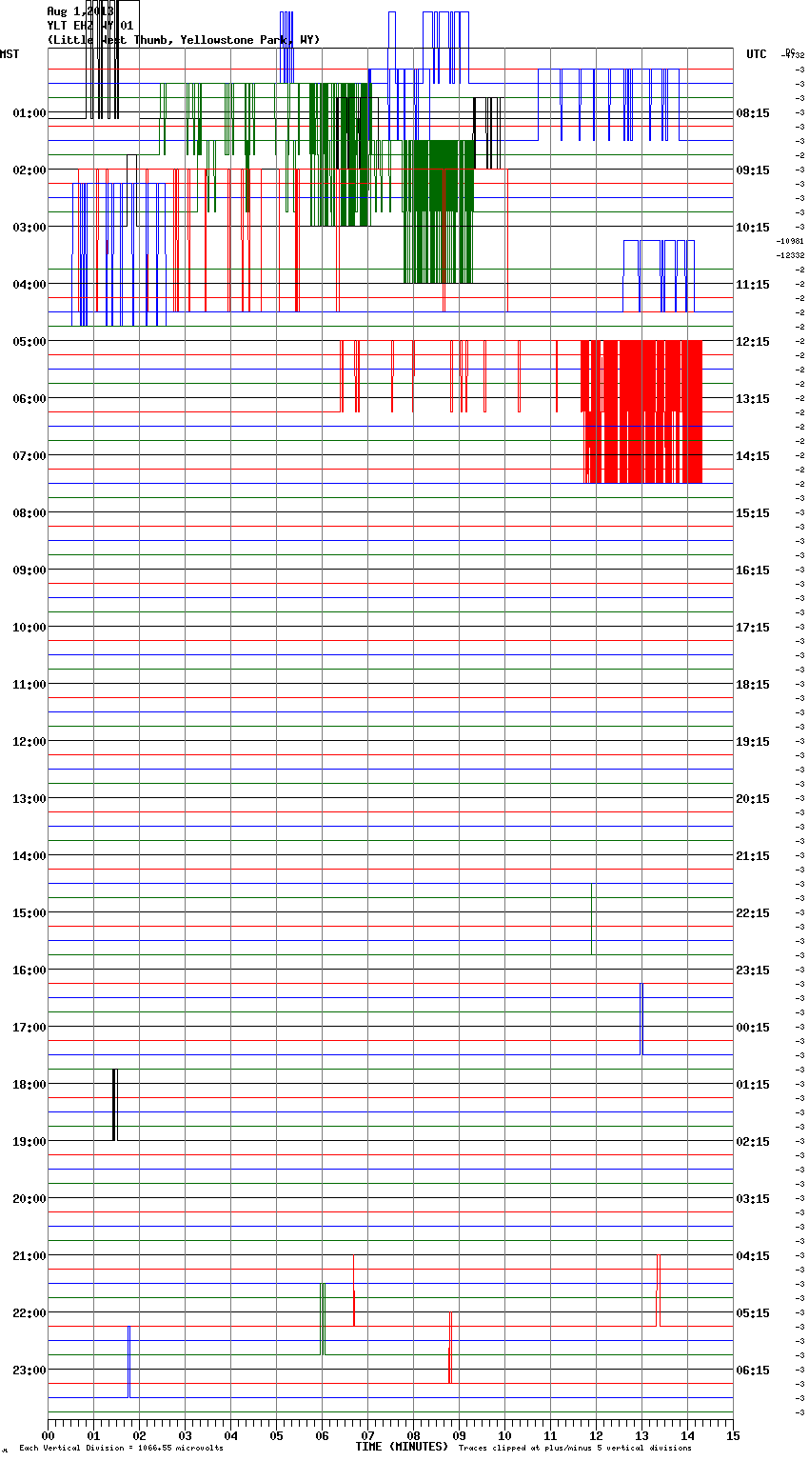The height and width of the screenshot is (1461, 809).
Task: Click the vertical division microvolts footnote
Action: pyautogui.click(x=121, y=1448)
